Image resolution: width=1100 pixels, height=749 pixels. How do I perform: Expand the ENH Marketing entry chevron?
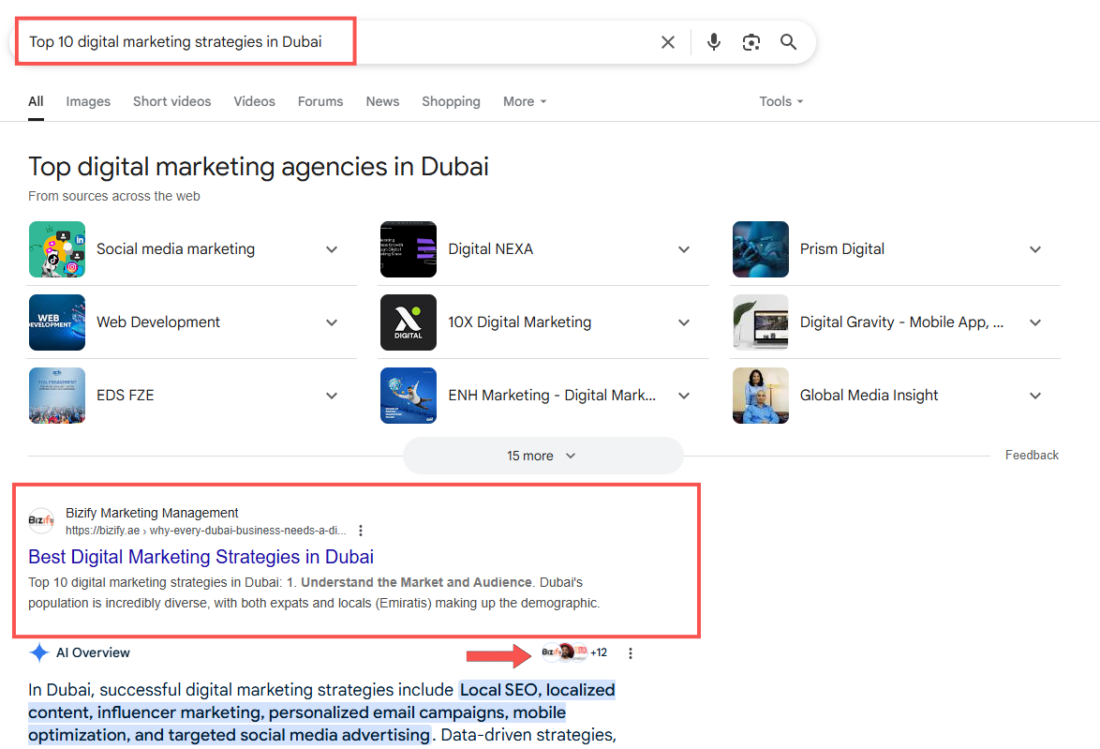[x=684, y=396]
